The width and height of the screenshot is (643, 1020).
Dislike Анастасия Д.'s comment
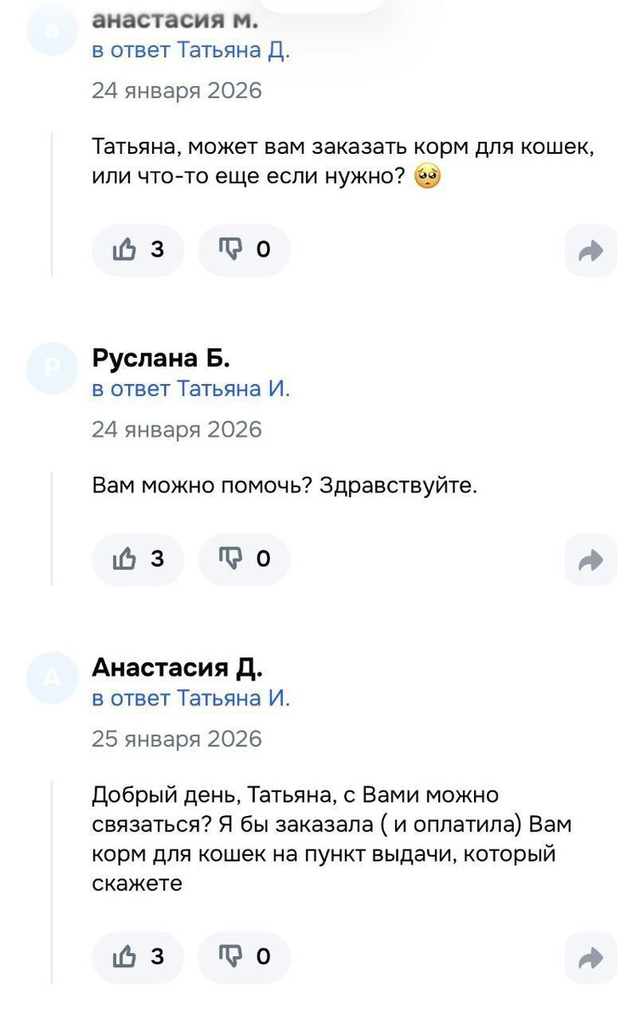(244, 956)
